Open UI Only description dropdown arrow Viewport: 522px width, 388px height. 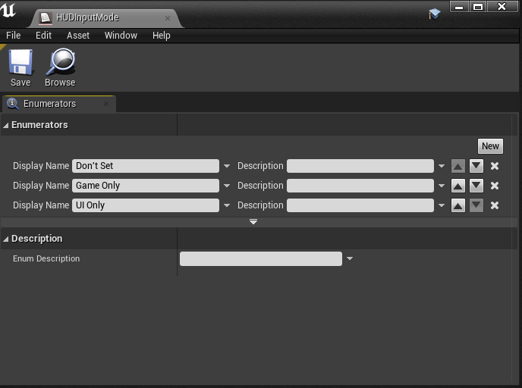[x=442, y=205]
